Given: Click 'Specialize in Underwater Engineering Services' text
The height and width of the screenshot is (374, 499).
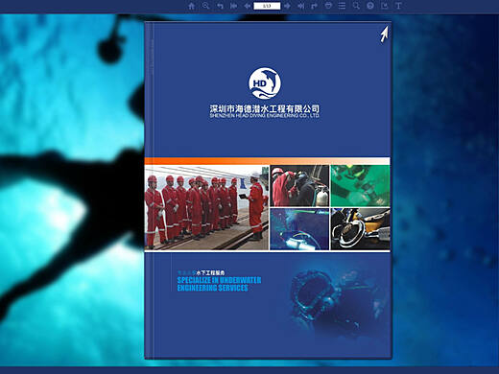Looking at the screenshot, I should pyautogui.click(x=219, y=284).
